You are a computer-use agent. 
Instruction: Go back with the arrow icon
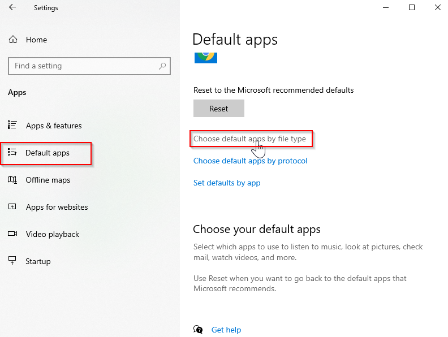(x=12, y=7)
